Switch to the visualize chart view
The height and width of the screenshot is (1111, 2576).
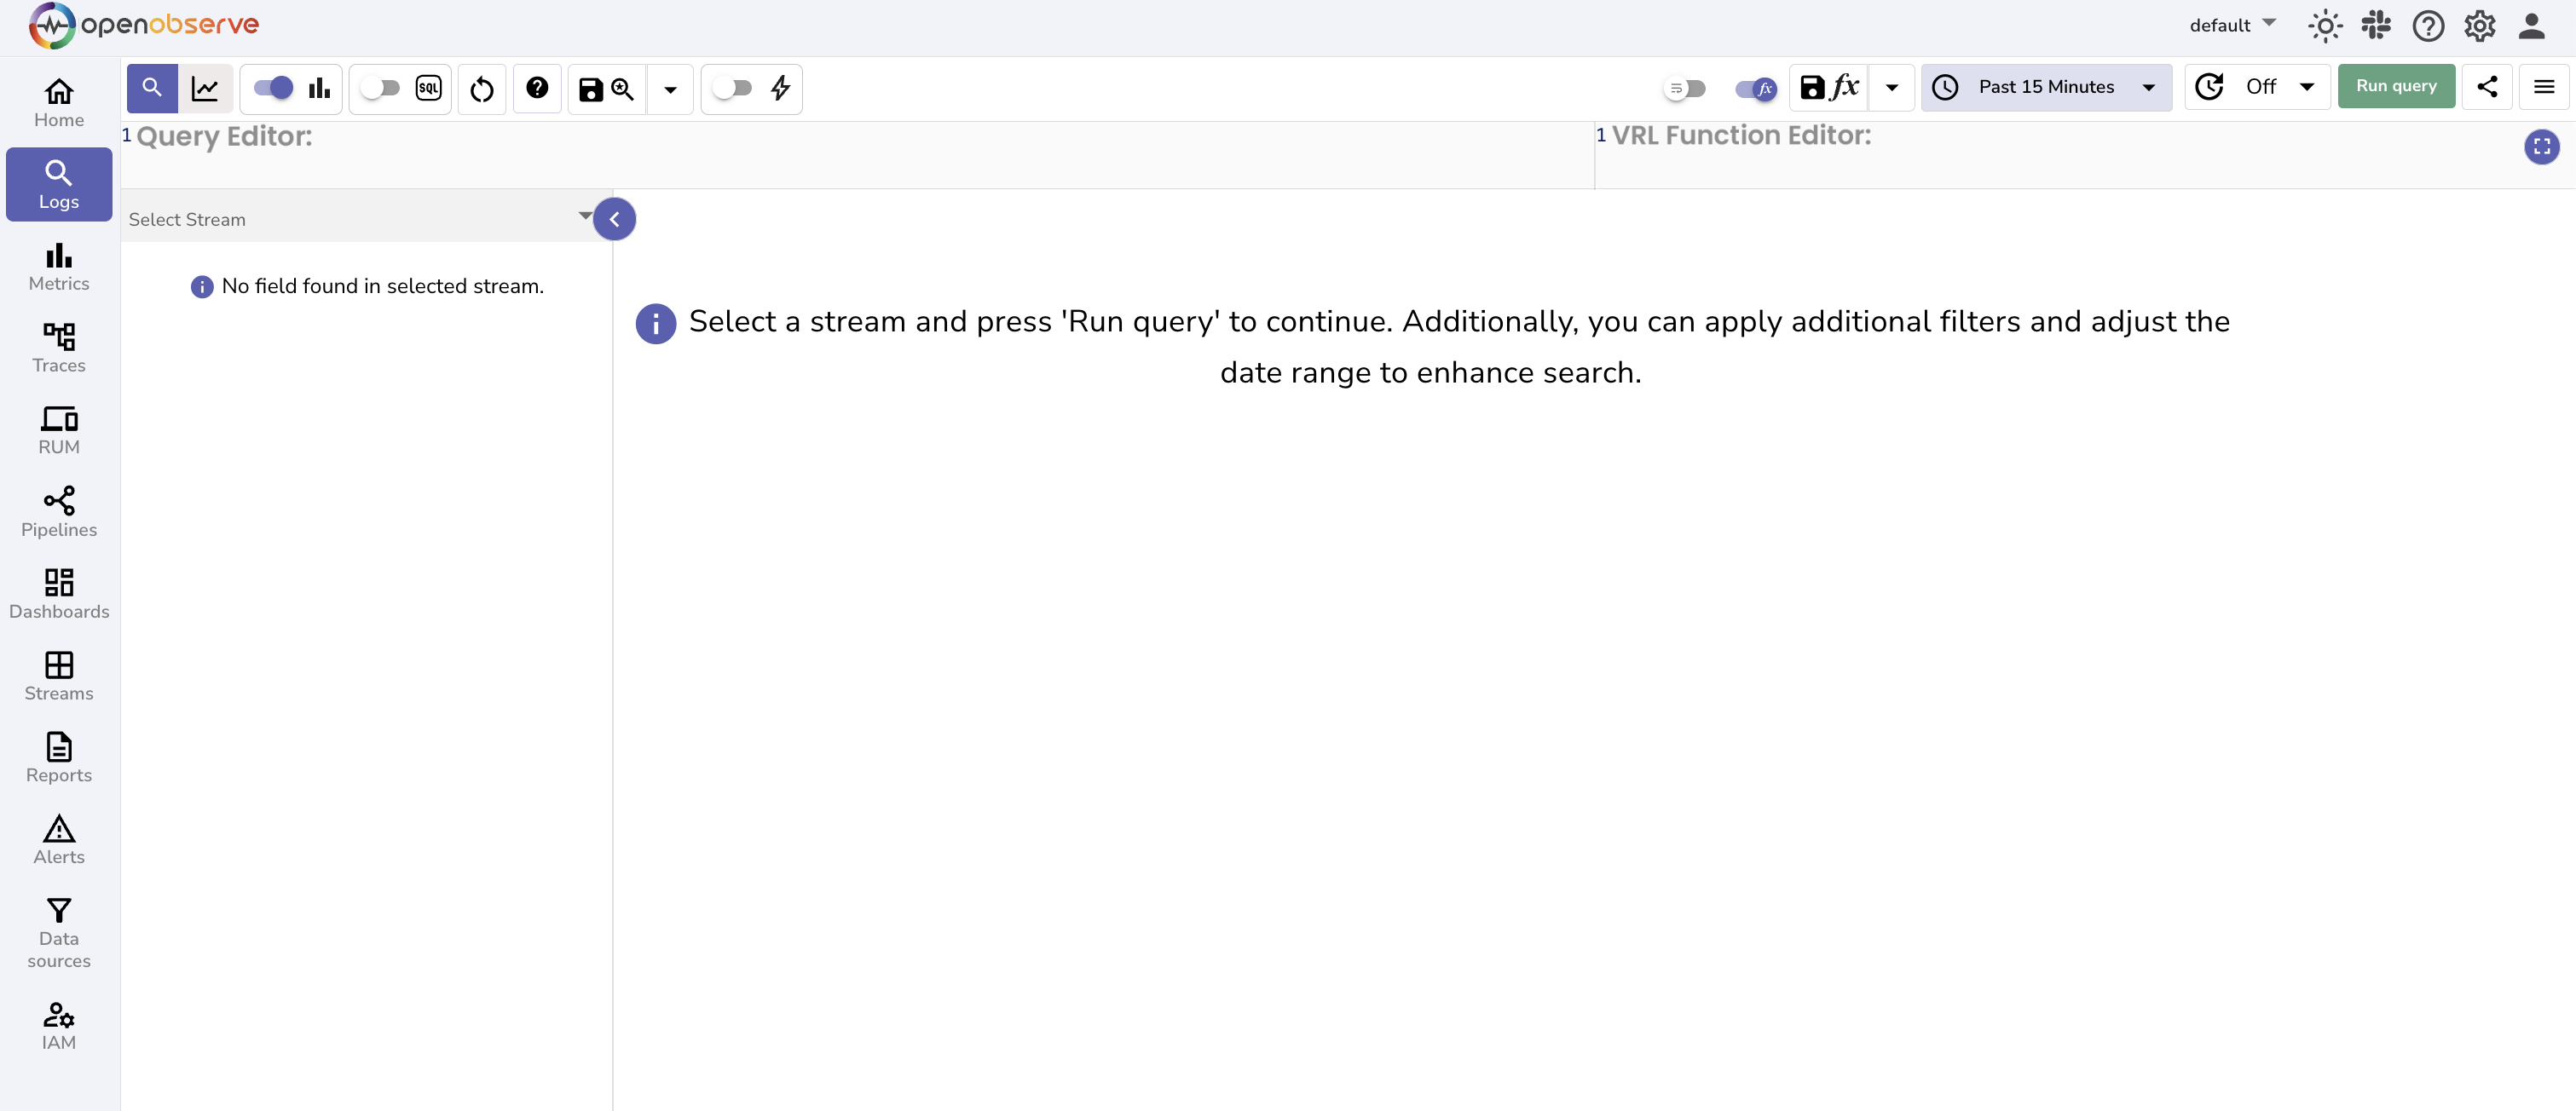205,88
